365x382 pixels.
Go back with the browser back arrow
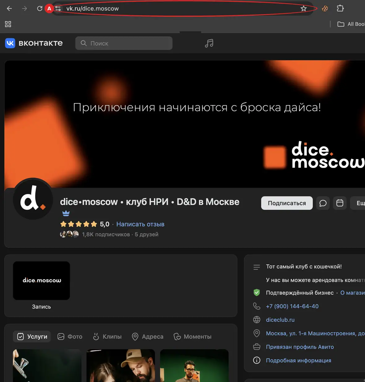(9, 8)
